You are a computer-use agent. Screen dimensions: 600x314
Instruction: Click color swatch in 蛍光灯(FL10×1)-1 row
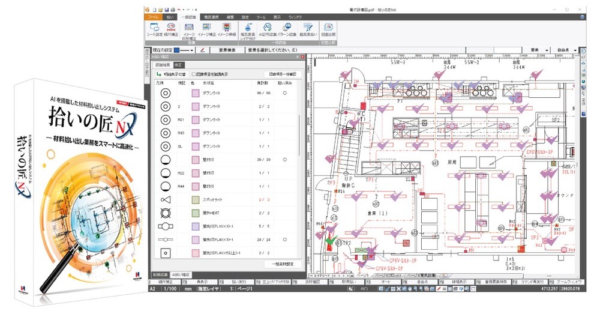click(196, 226)
